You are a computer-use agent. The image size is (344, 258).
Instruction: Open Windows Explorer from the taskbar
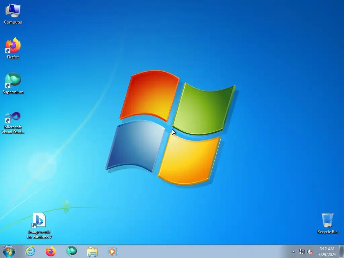(92, 252)
